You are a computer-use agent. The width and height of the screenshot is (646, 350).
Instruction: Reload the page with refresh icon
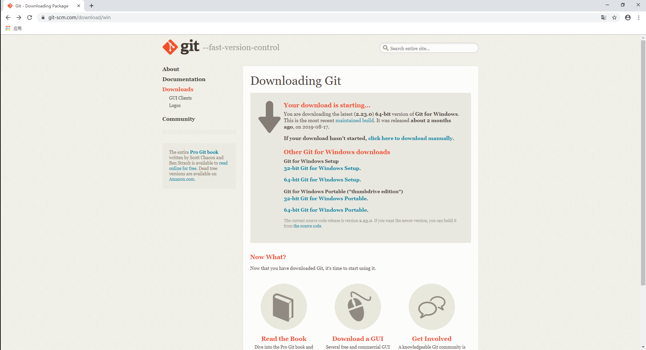[30, 17]
